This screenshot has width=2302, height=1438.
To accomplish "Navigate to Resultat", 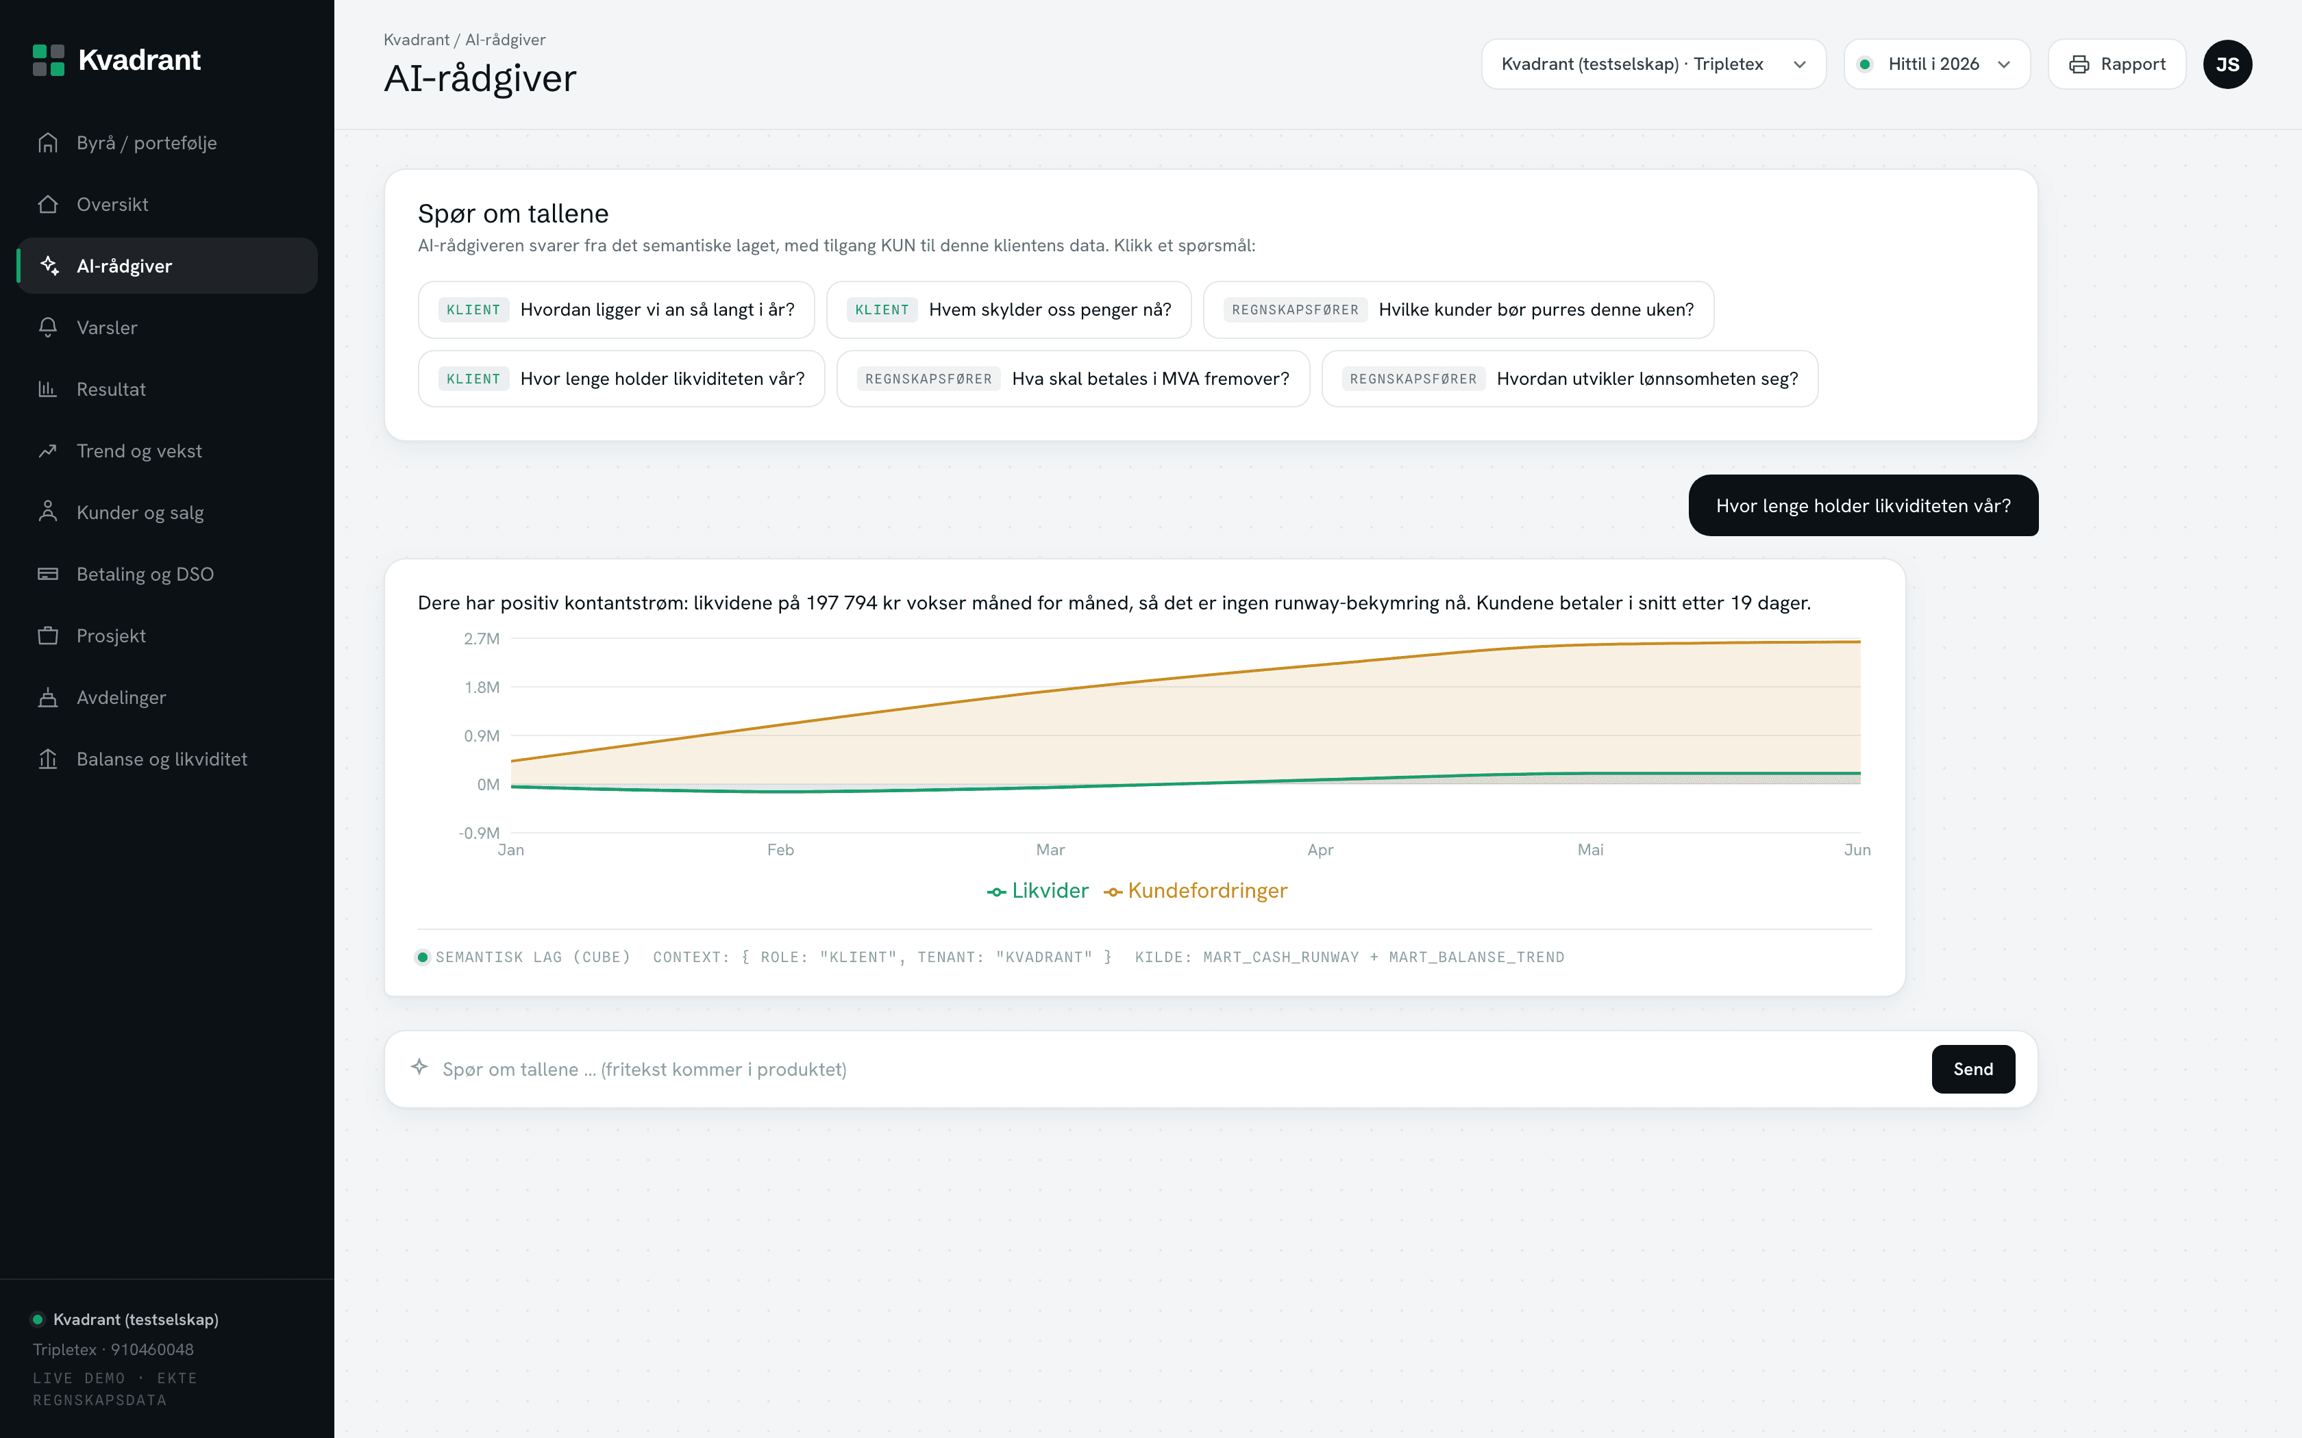I will 167,389.
